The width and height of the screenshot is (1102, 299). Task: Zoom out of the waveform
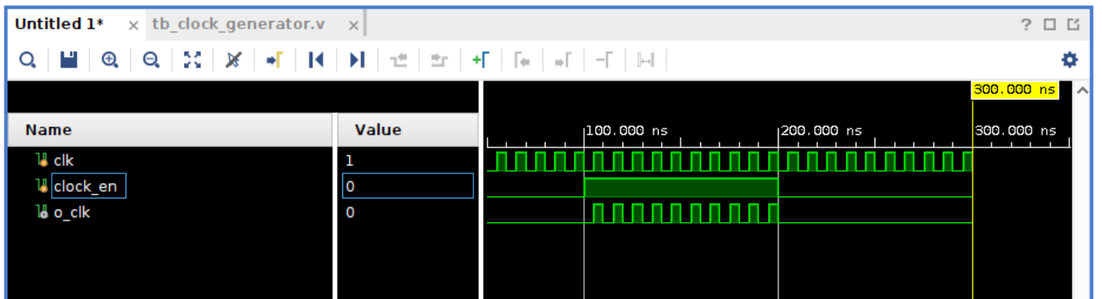(x=151, y=60)
